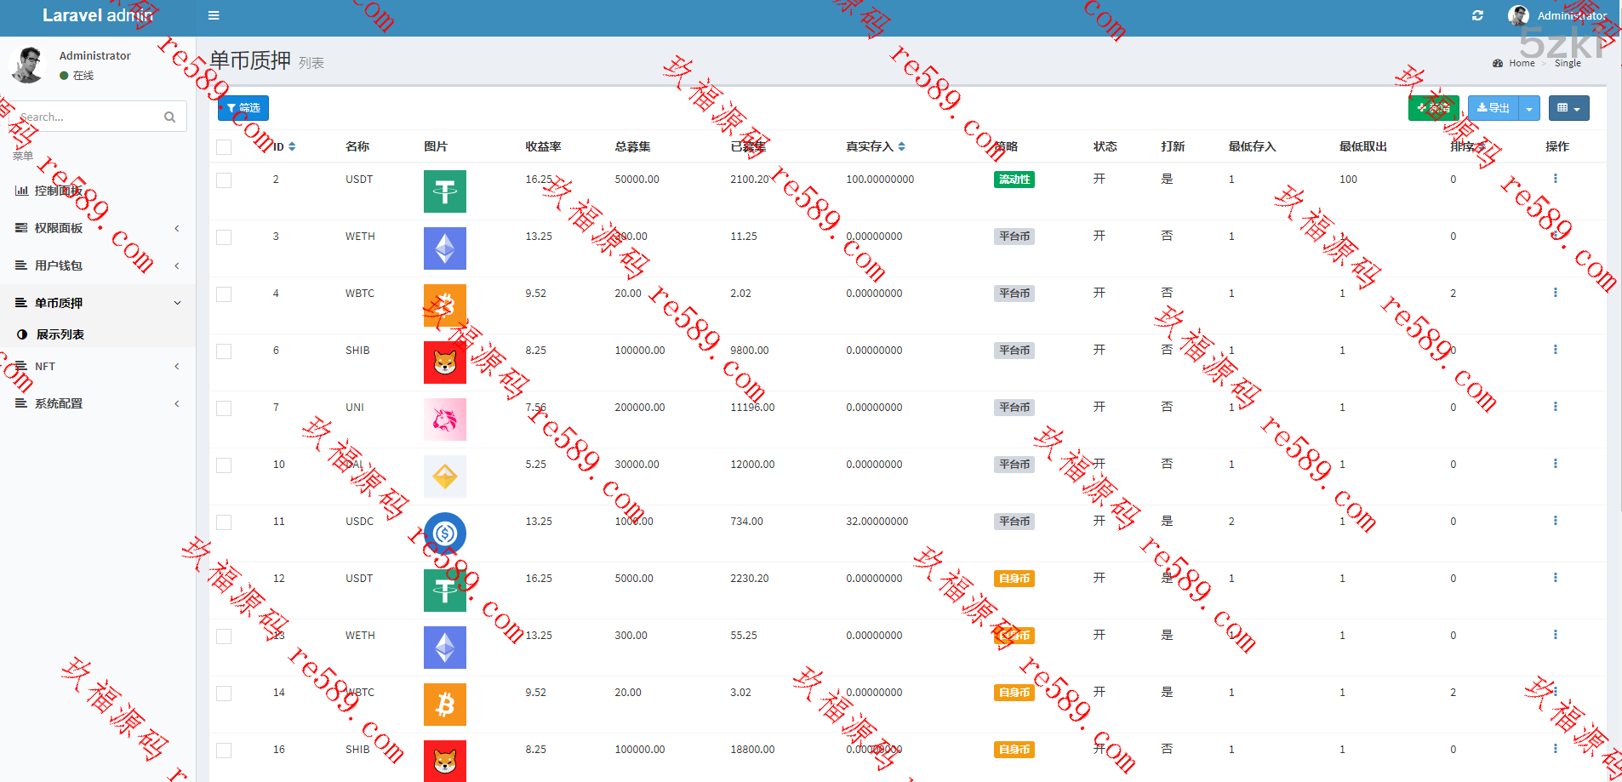Click the Administrator avatar in top bar
Viewport: 1622px width, 782px height.
[x=1518, y=15]
